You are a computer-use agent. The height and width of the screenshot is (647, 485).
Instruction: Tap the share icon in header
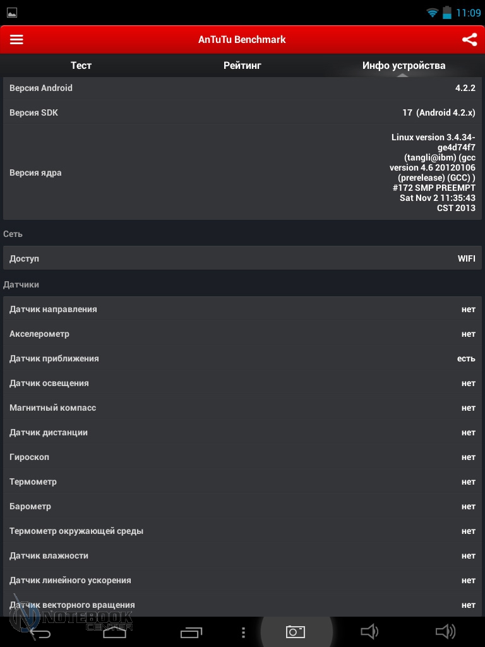click(469, 39)
